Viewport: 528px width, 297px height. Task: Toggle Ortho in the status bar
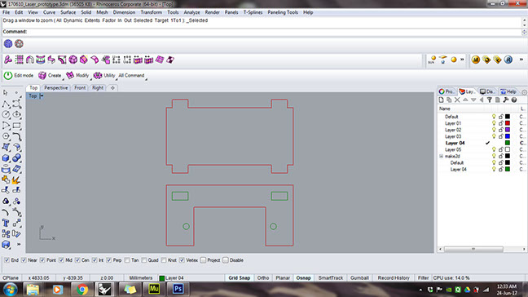pos(263,278)
